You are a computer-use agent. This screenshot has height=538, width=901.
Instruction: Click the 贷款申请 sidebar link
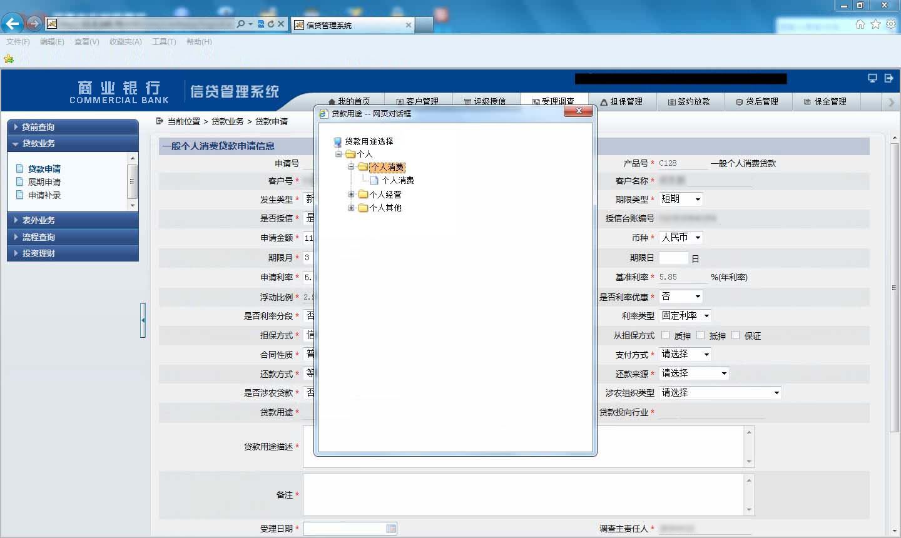tap(44, 169)
